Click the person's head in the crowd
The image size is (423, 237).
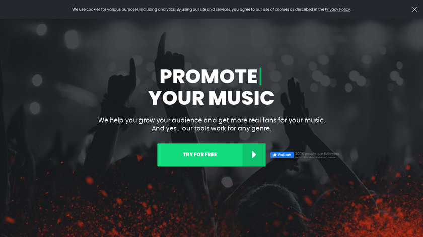click(266, 207)
